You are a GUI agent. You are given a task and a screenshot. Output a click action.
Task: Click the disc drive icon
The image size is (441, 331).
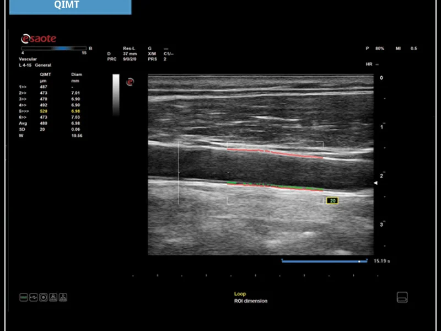43,297
